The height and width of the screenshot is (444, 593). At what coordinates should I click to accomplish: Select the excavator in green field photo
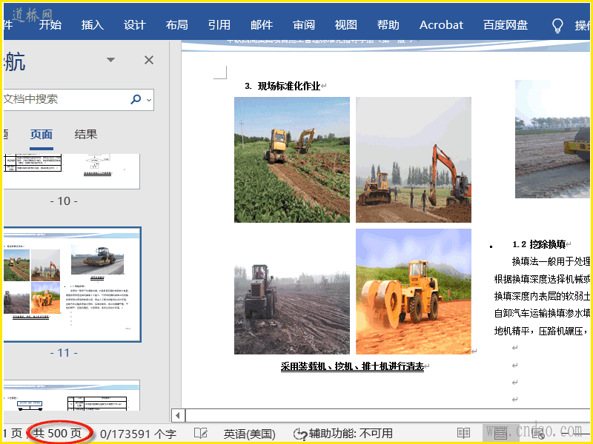pos(292,160)
